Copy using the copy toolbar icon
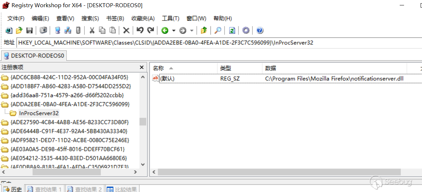Viewport: 422px width, 192px height. [x=102, y=31]
